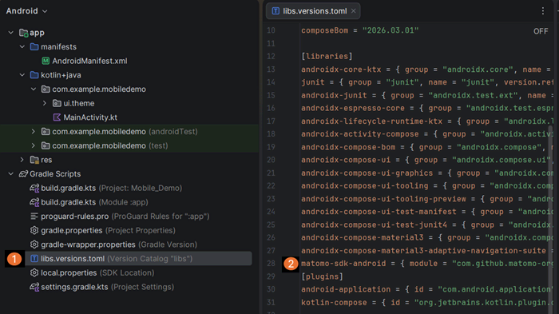Select gradle.properties (Project Properties)

click(x=108, y=230)
